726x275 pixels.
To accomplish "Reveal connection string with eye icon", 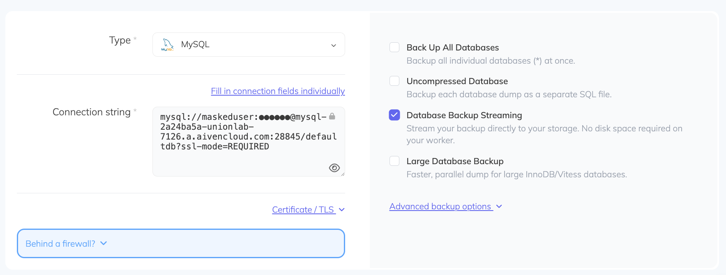I will tap(334, 168).
